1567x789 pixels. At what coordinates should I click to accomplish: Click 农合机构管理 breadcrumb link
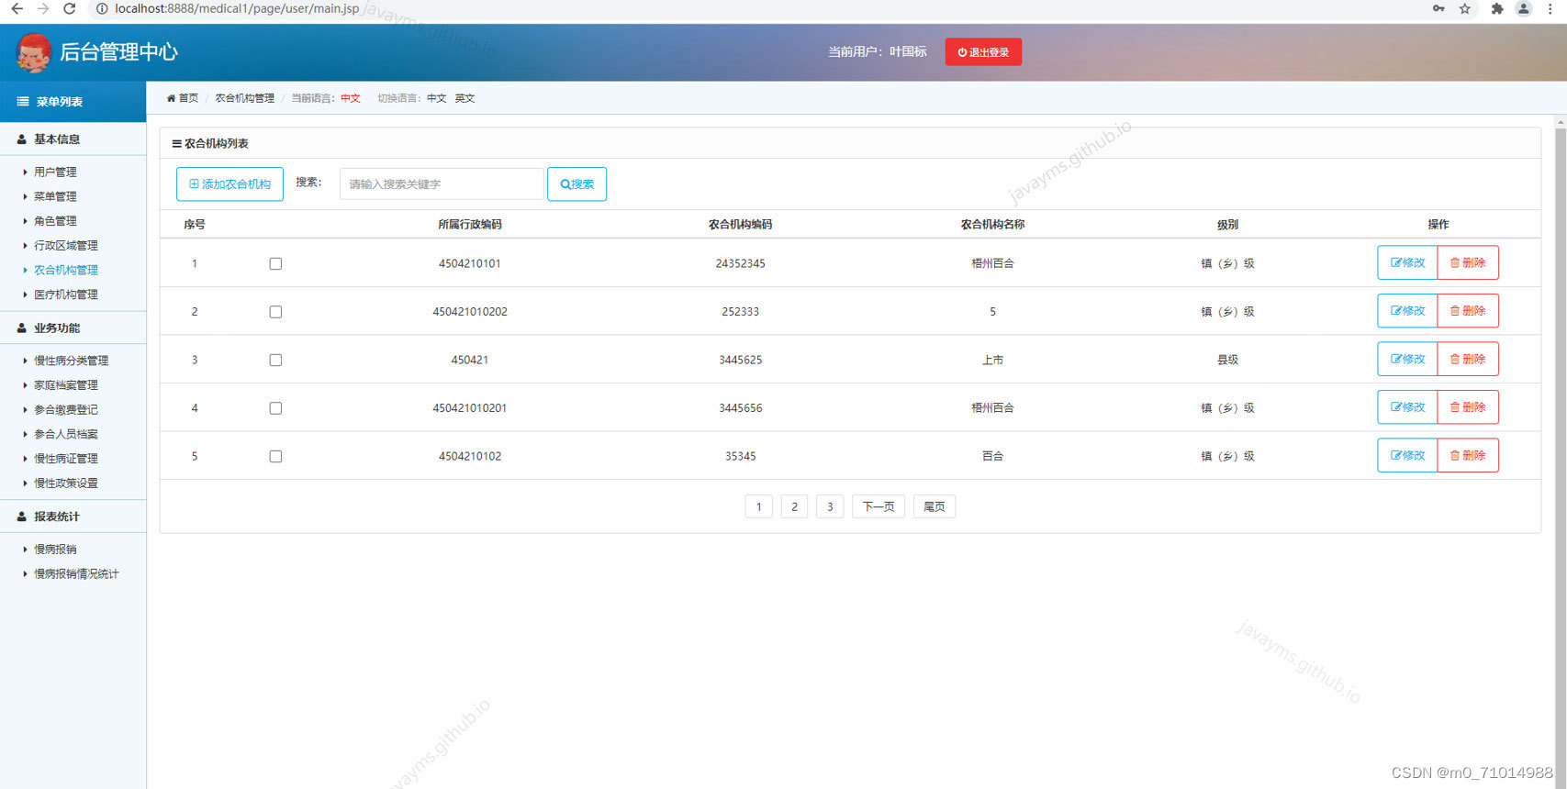click(245, 98)
